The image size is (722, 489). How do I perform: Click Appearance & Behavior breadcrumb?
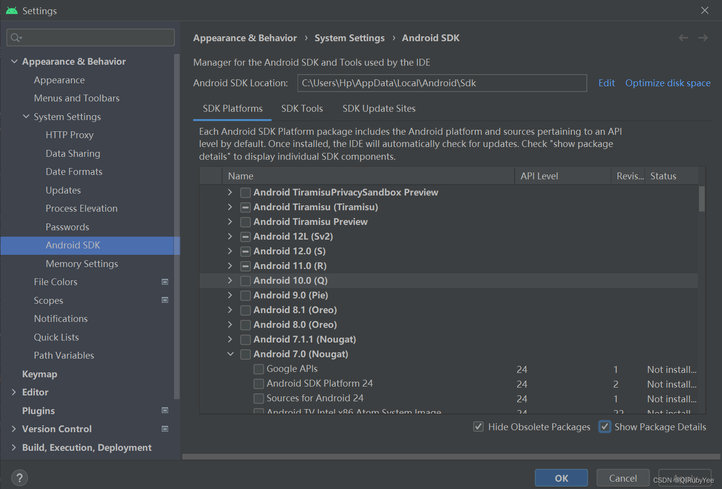tap(245, 38)
